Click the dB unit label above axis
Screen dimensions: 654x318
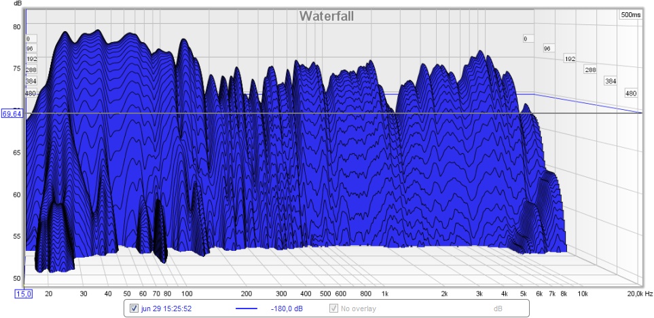coord(18,3)
